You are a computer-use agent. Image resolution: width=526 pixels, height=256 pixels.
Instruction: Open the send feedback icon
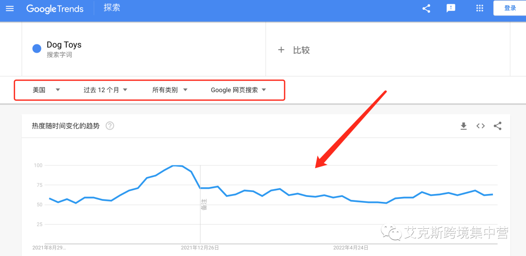point(451,8)
